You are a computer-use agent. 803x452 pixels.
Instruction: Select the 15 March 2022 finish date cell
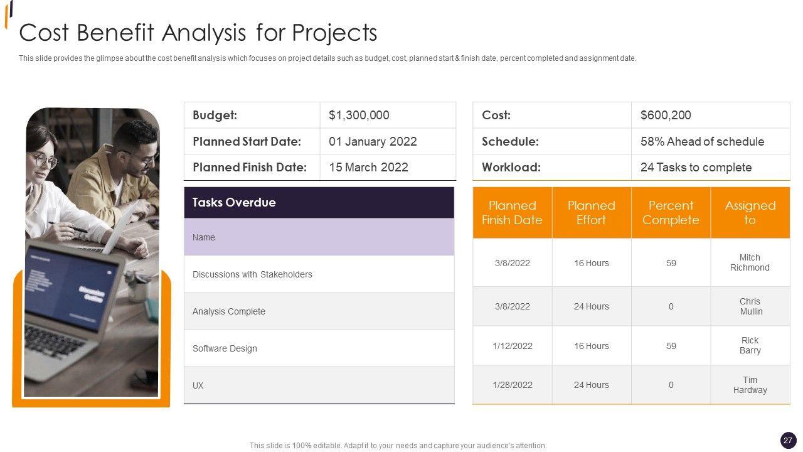pos(387,168)
